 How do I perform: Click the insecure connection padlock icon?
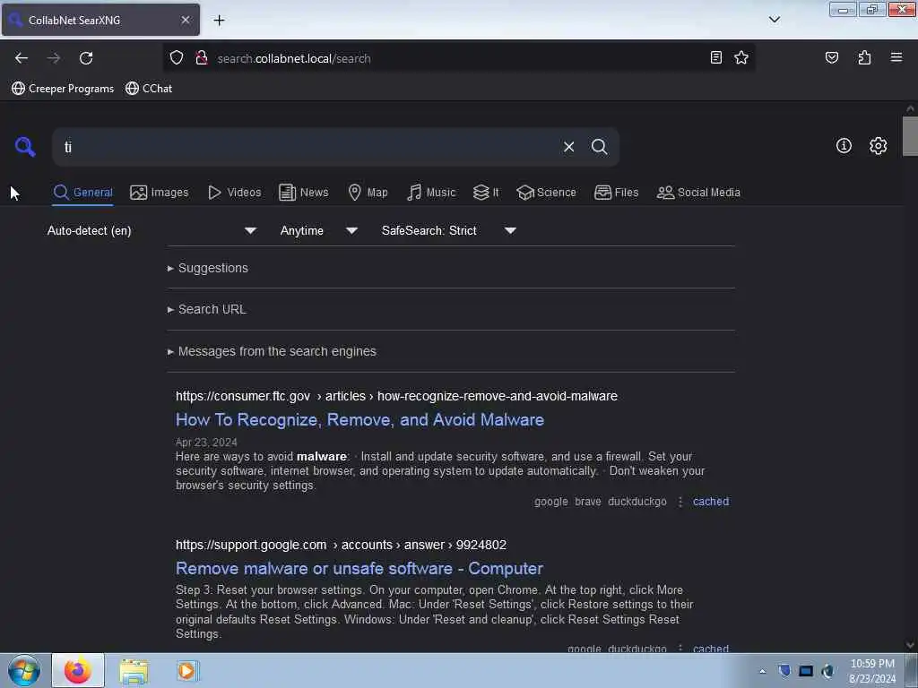tap(202, 58)
